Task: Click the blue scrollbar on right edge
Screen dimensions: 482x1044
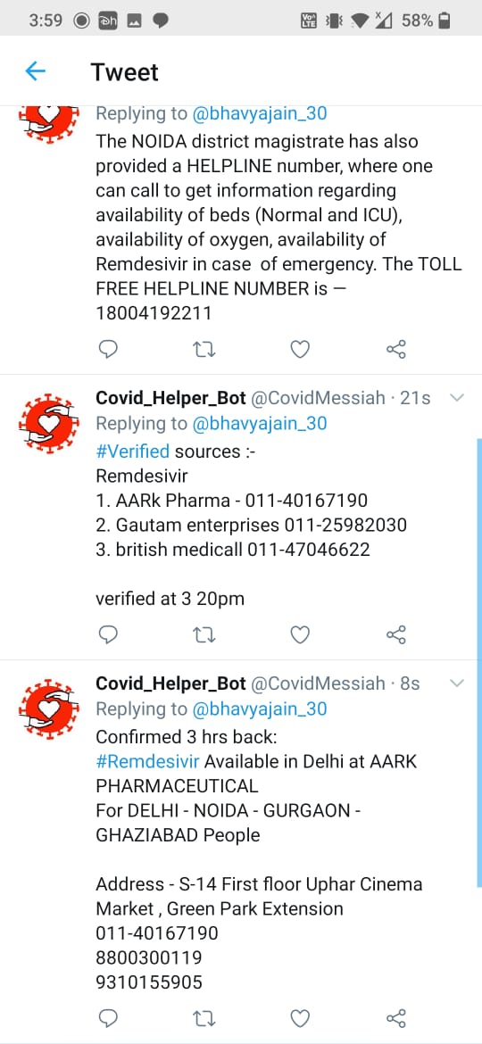Action: [479, 662]
